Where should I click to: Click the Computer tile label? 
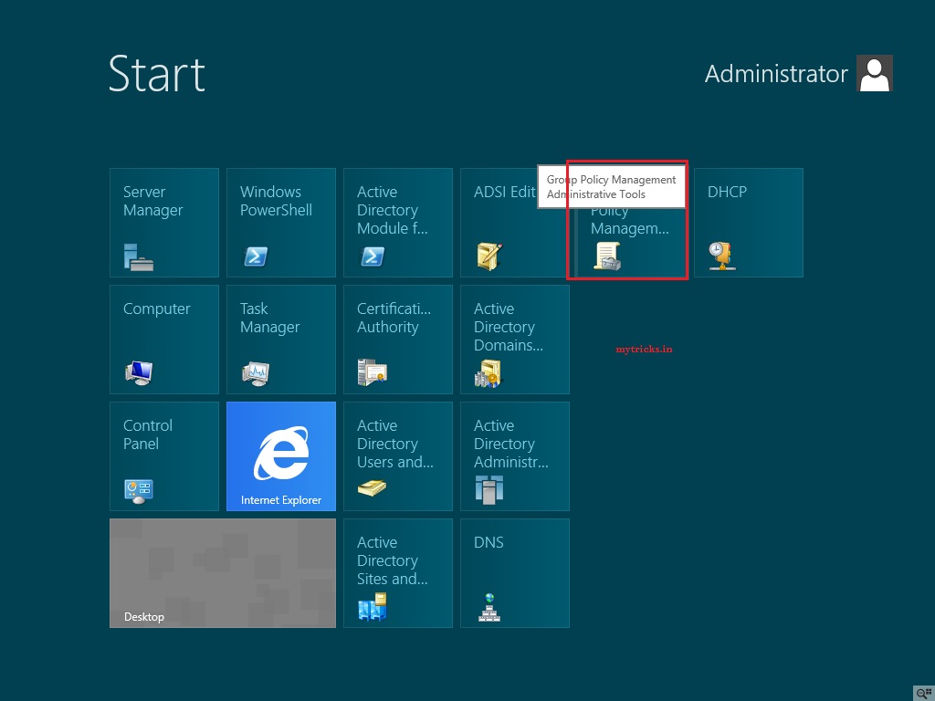[156, 309]
